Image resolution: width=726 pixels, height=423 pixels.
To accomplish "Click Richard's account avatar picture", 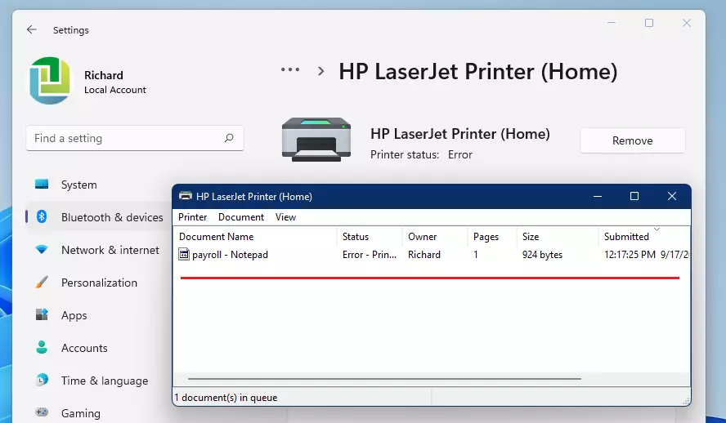I will (50, 81).
